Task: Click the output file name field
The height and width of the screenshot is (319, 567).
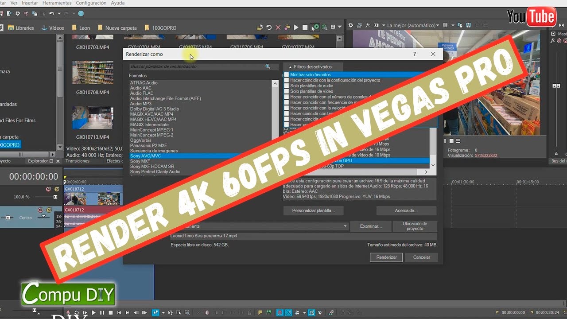Action: 303,236
